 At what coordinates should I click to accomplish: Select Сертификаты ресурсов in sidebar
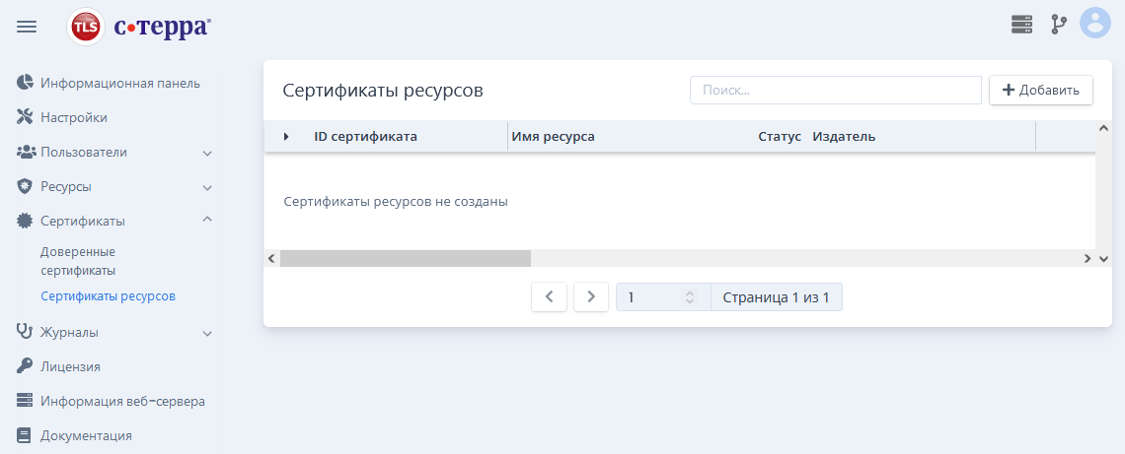tap(109, 295)
